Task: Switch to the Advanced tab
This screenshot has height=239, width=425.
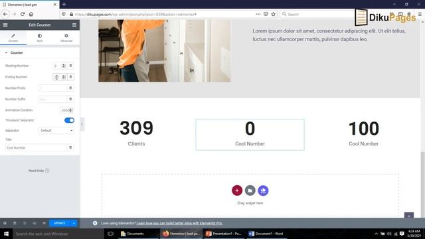Action: click(x=66, y=38)
